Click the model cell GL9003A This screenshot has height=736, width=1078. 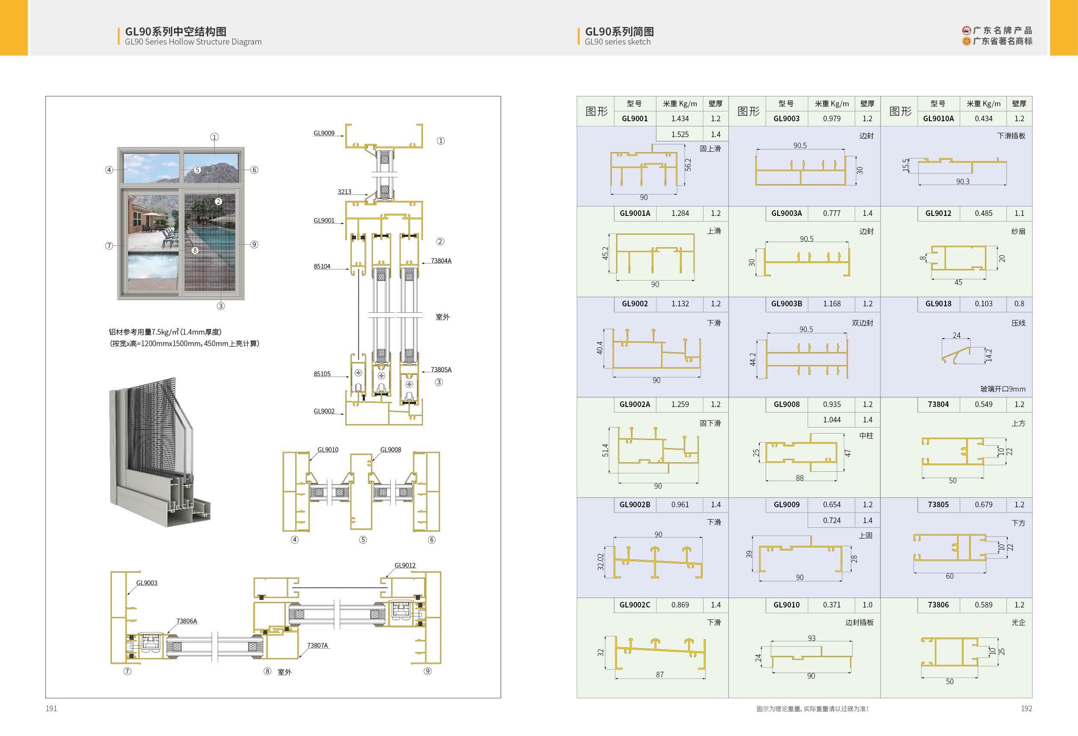tap(786, 213)
